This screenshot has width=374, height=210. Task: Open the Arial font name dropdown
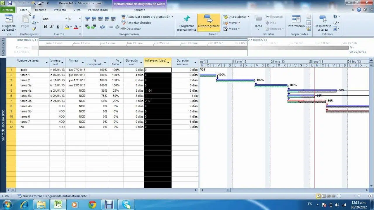click(x=66, y=19)
